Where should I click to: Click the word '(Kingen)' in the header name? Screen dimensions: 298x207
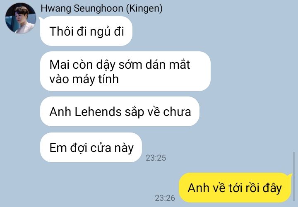[x=144, y=9]
